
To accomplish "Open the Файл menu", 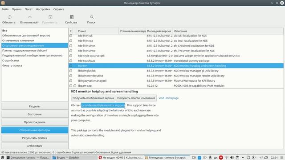I will click(5, 9).
